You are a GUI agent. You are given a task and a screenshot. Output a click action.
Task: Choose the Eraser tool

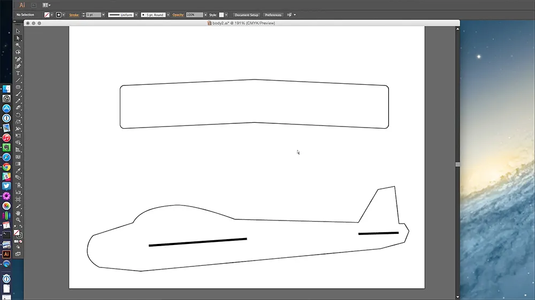click(18, 108)
